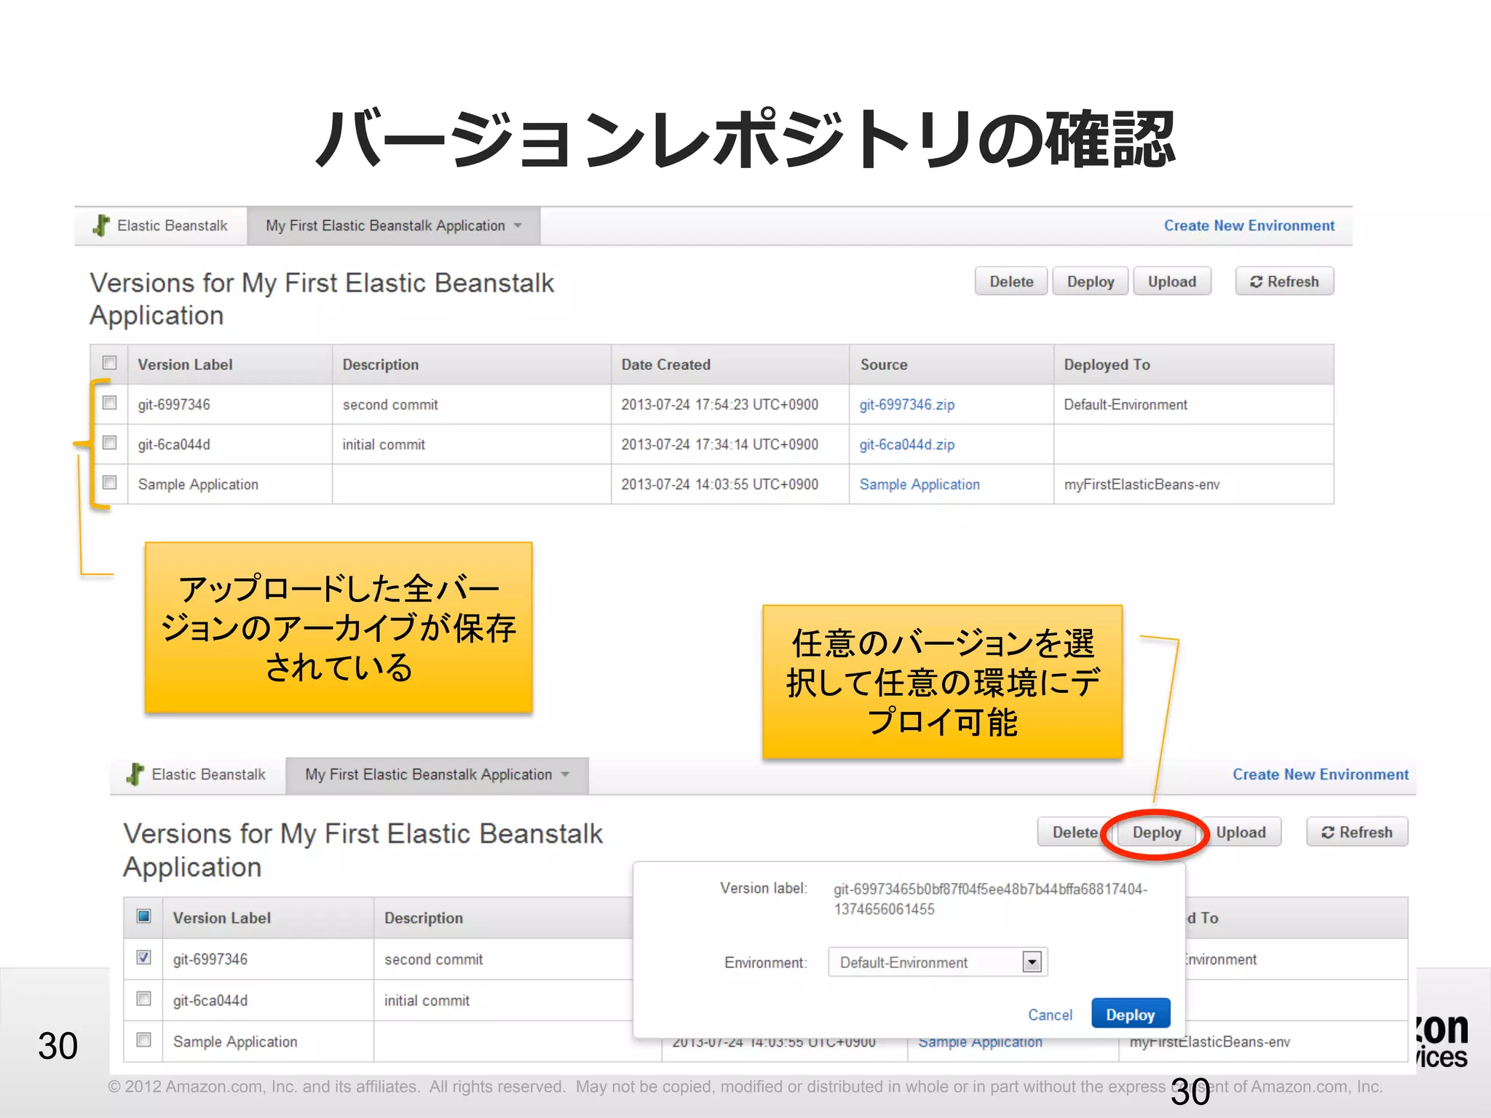
Task: Check Sample Application row in lower table
Action: (x=144, y=1039)
